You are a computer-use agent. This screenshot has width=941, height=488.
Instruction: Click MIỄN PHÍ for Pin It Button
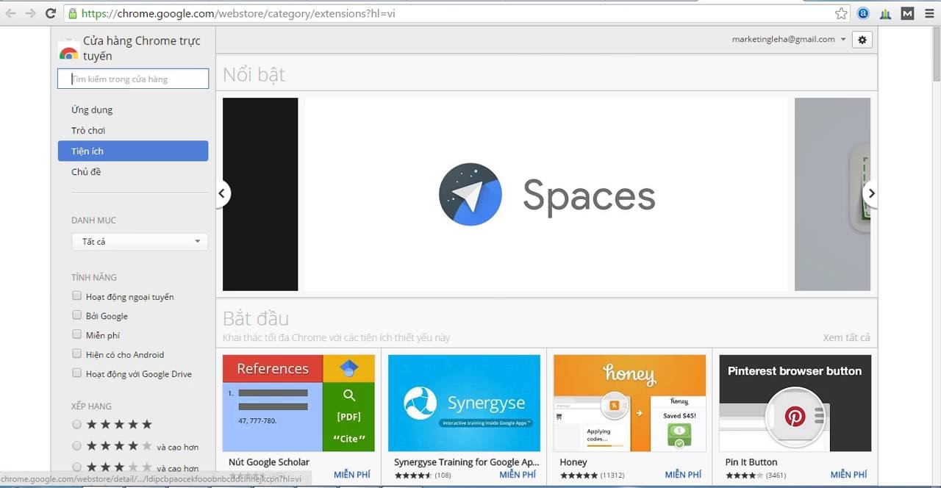click(x=849, y=475)
